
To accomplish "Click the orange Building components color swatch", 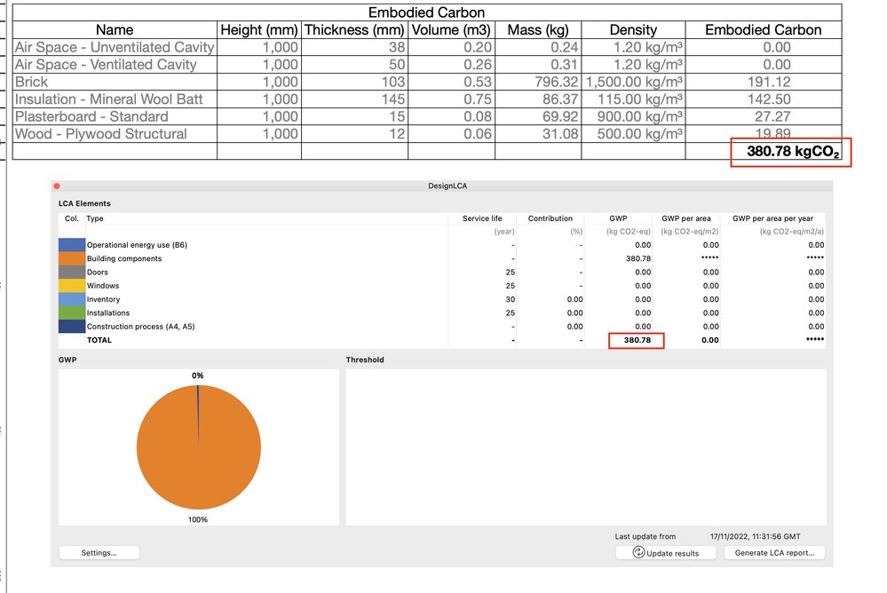I will pos(71,258).
